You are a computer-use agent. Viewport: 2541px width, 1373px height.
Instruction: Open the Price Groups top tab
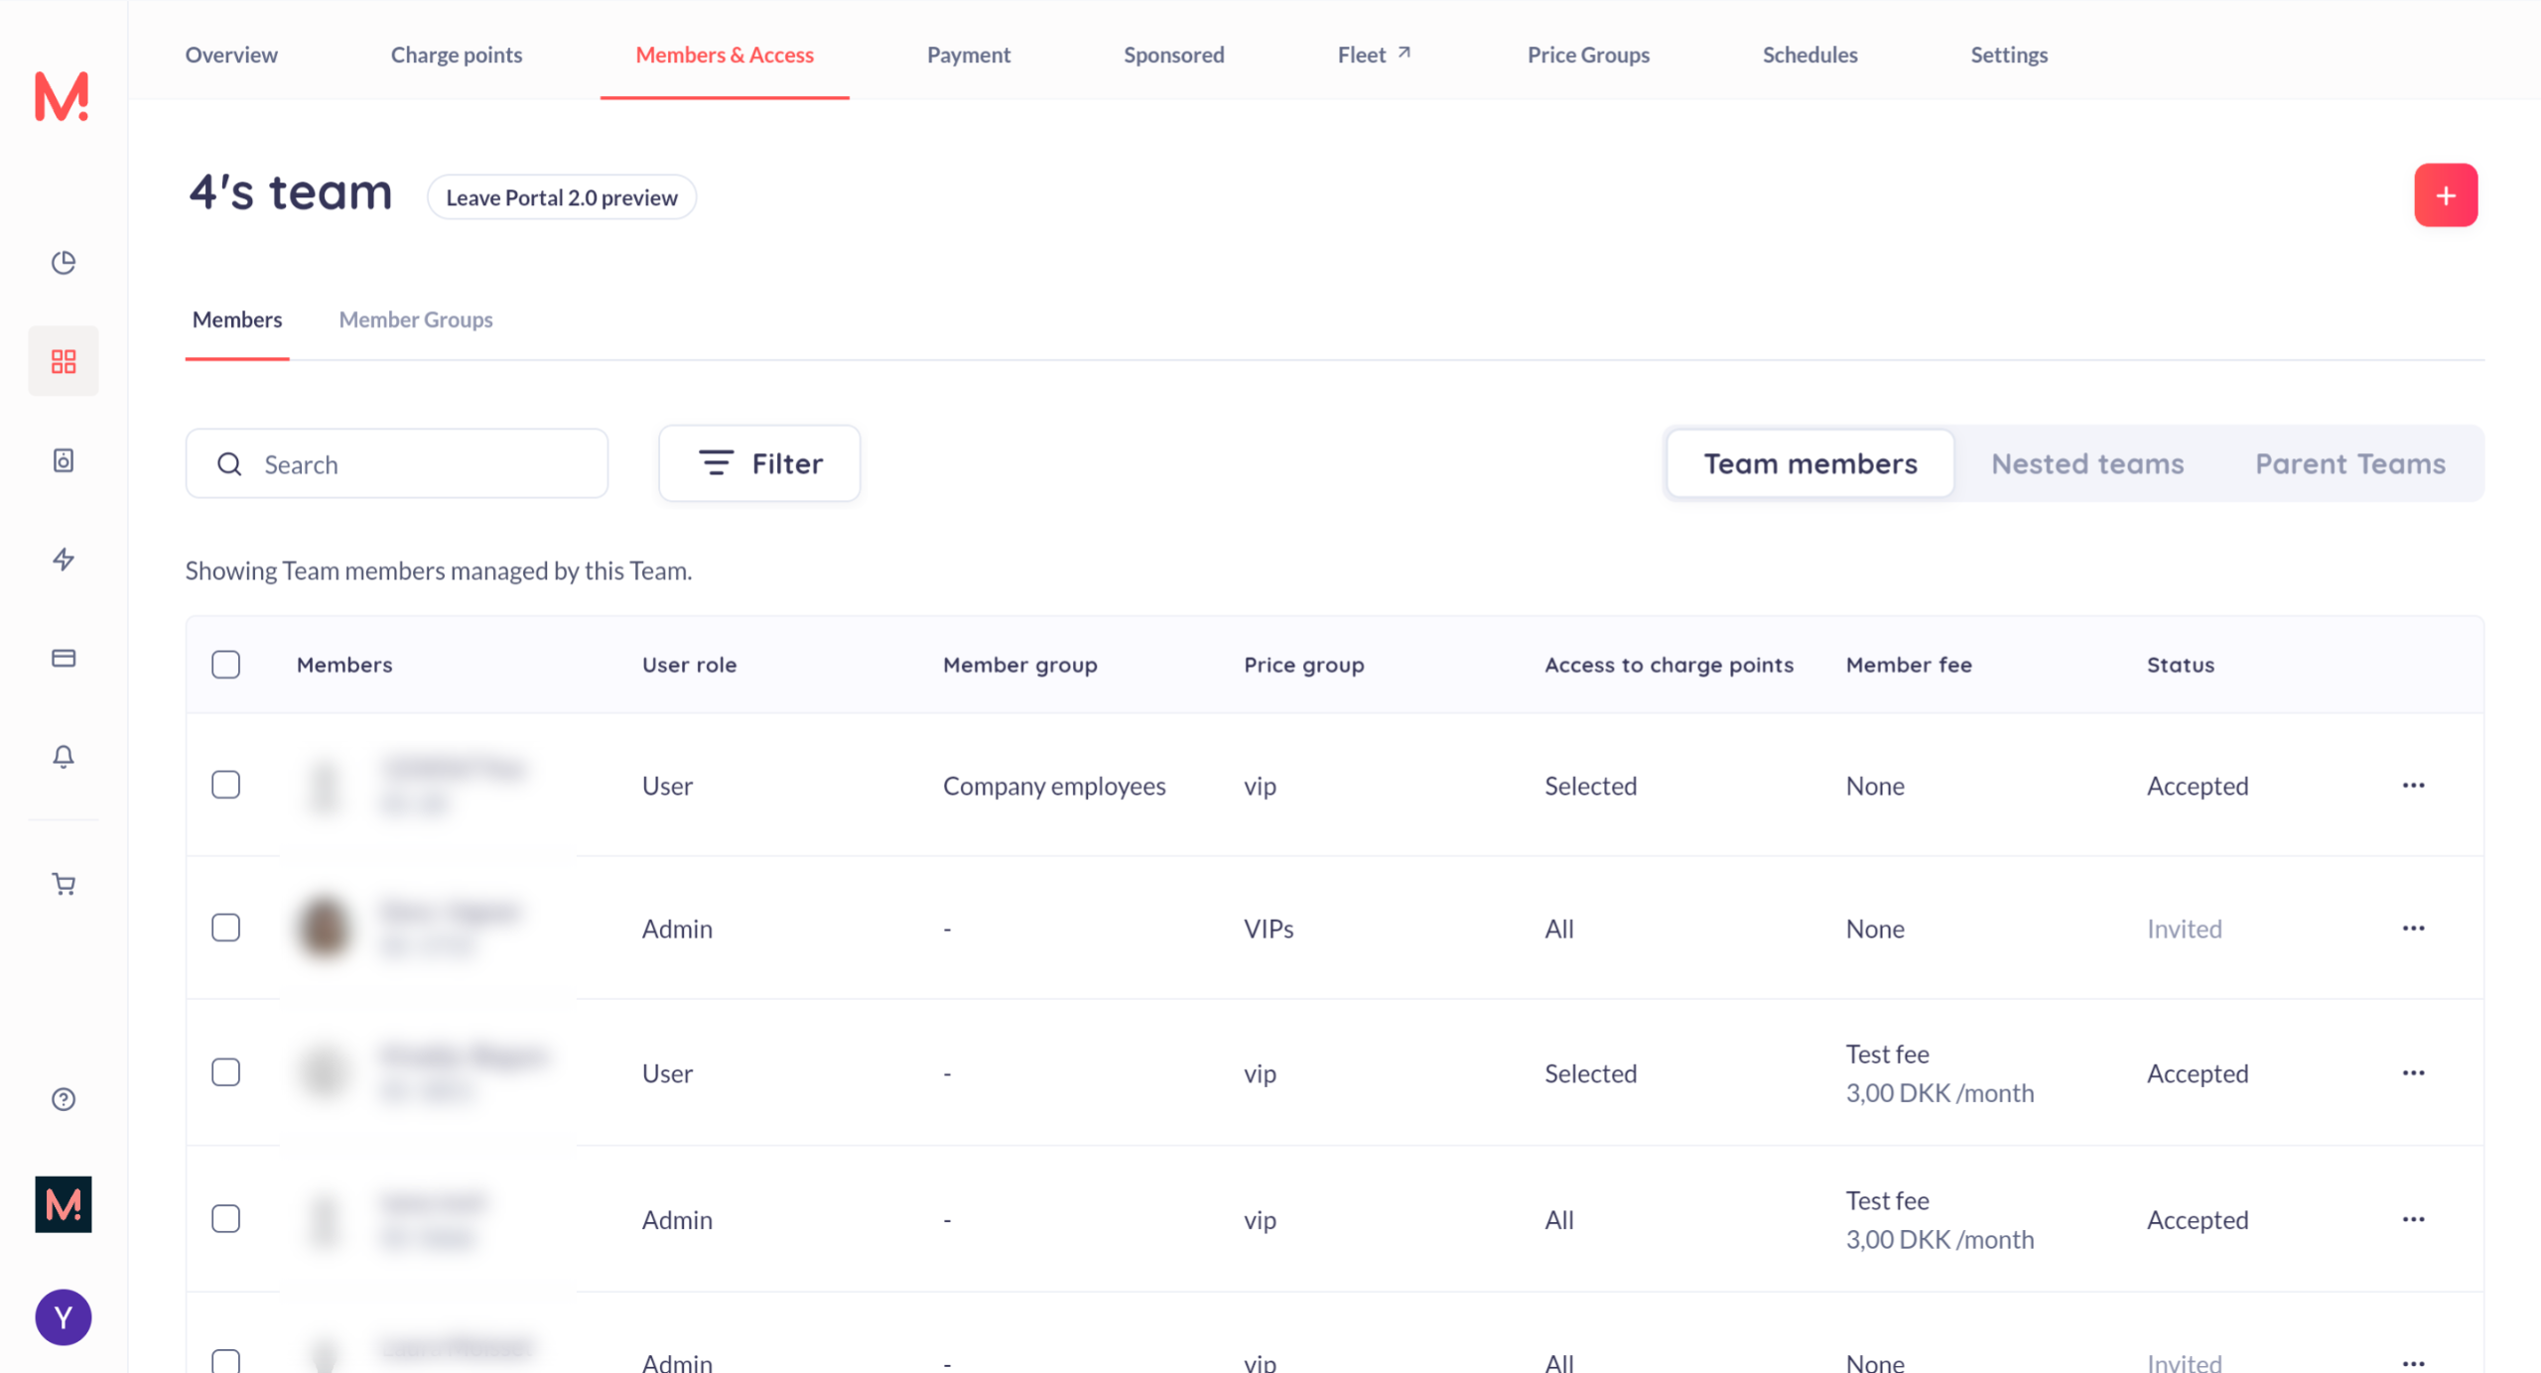click(1587, 55)
